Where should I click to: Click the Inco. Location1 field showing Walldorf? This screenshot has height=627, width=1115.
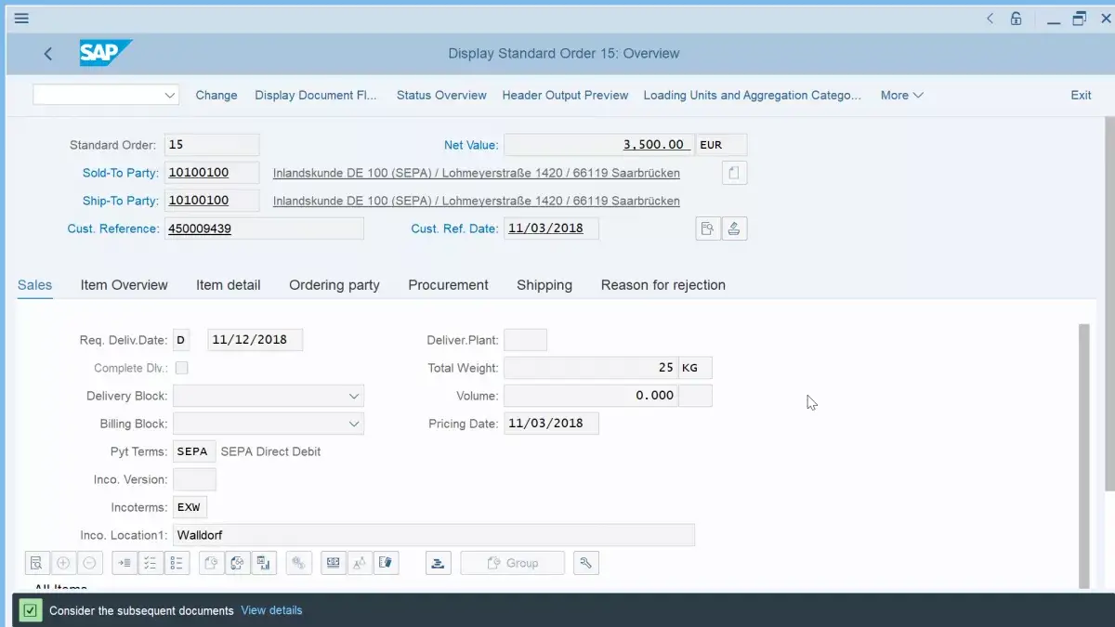coord(434,535)
